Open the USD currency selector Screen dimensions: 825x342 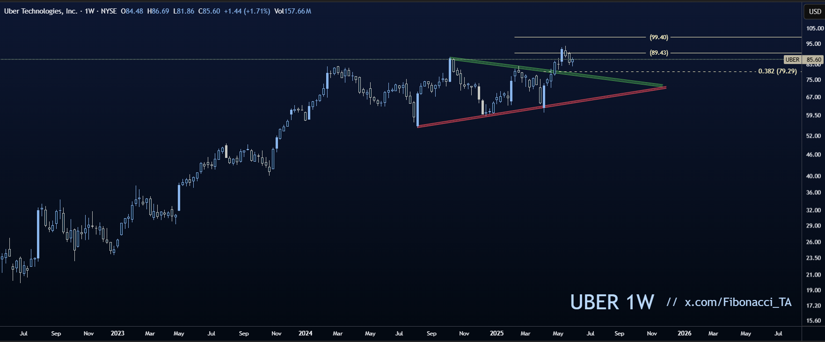[x=815, y=12]
